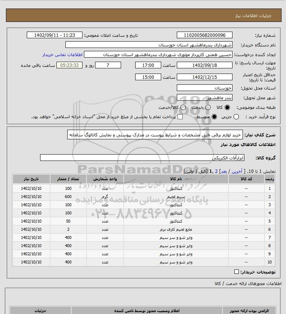
Task: Click the جزئیات header in the permits table
Action: tap(40, 311)
